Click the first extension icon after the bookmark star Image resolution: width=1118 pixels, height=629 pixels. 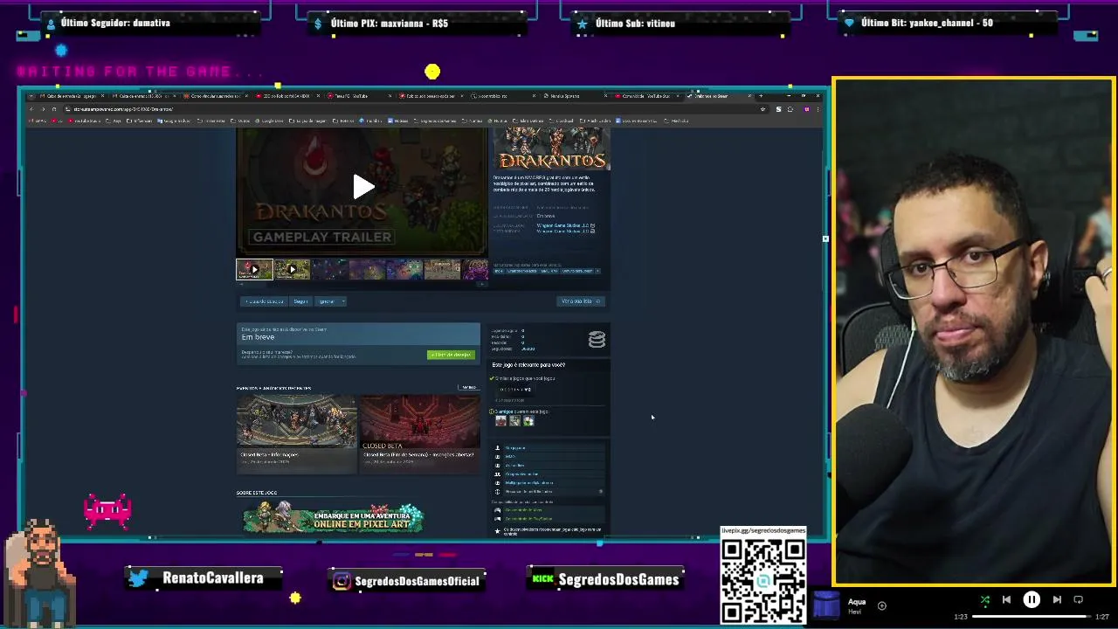[x=778, y=109]
